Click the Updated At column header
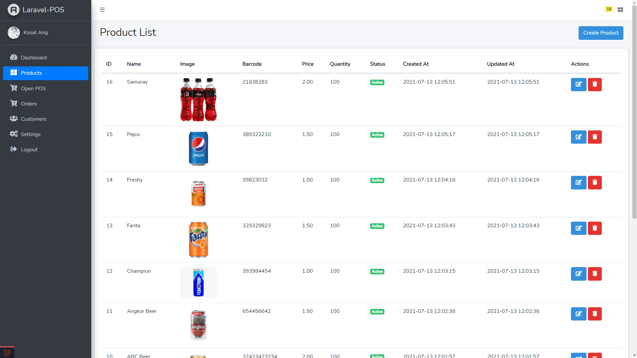637x358 pixels. pos(500,64)
